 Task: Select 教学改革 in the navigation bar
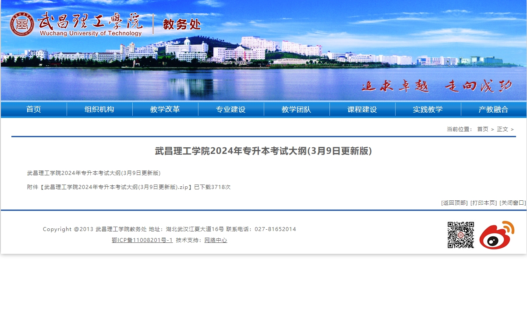click(x=165, y=109)
